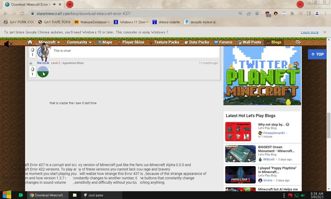Image resolution: width=331 pixels, height=199 pixels.
Task: Open the Poppy Playtime thumbnail
Action: pos(240,175)
